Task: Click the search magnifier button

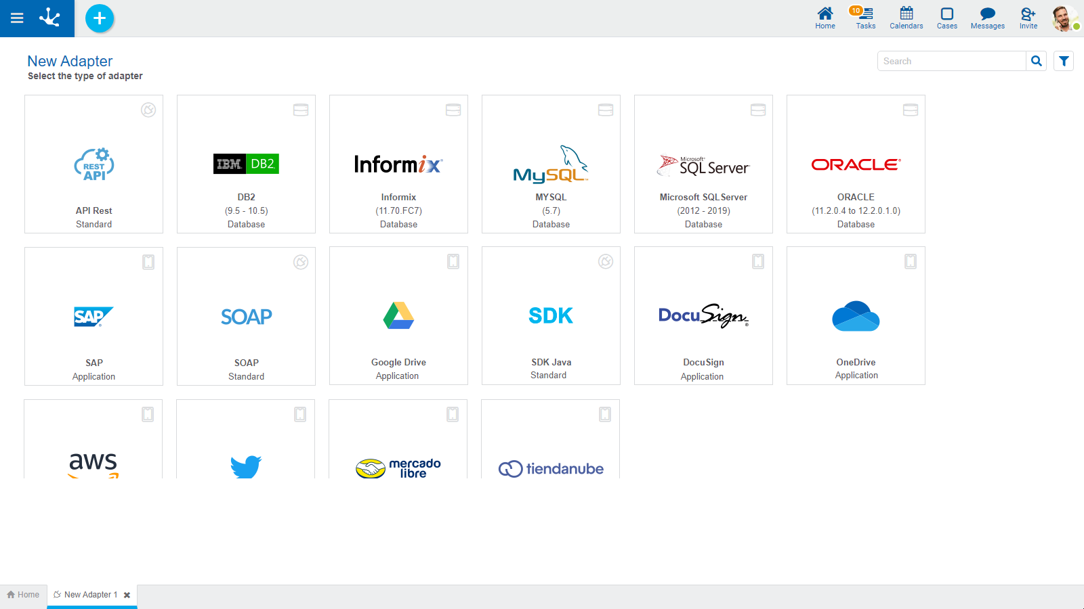Action: 1037,61
